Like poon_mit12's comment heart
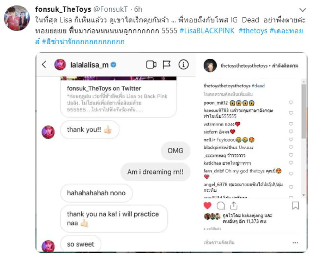This screenshot has height=254, width=309. pyautogui.click(x=291, y=102)
